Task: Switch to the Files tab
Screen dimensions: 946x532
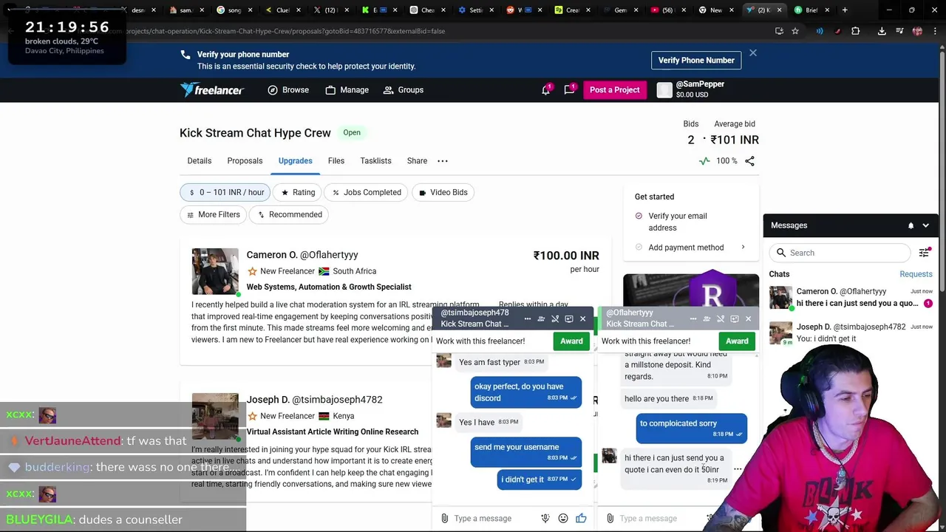Action: (x=336, y=160)
